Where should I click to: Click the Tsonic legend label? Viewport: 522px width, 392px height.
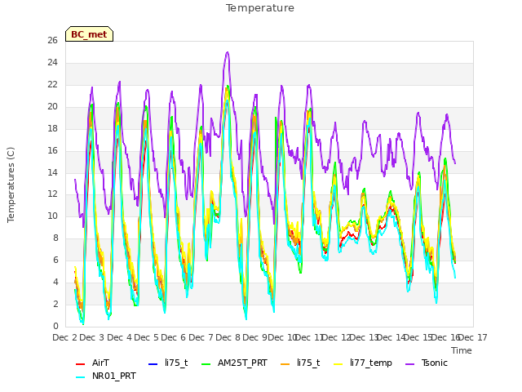coord(435,363)
